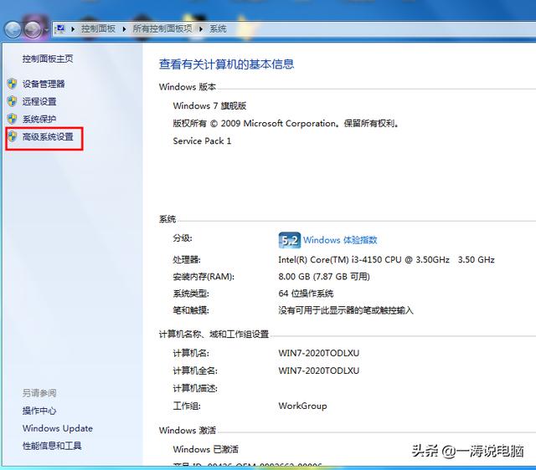Click the 5.2 experience index badge
The width and height of the screenshot is (536, 470).
(x=290, y=240)
